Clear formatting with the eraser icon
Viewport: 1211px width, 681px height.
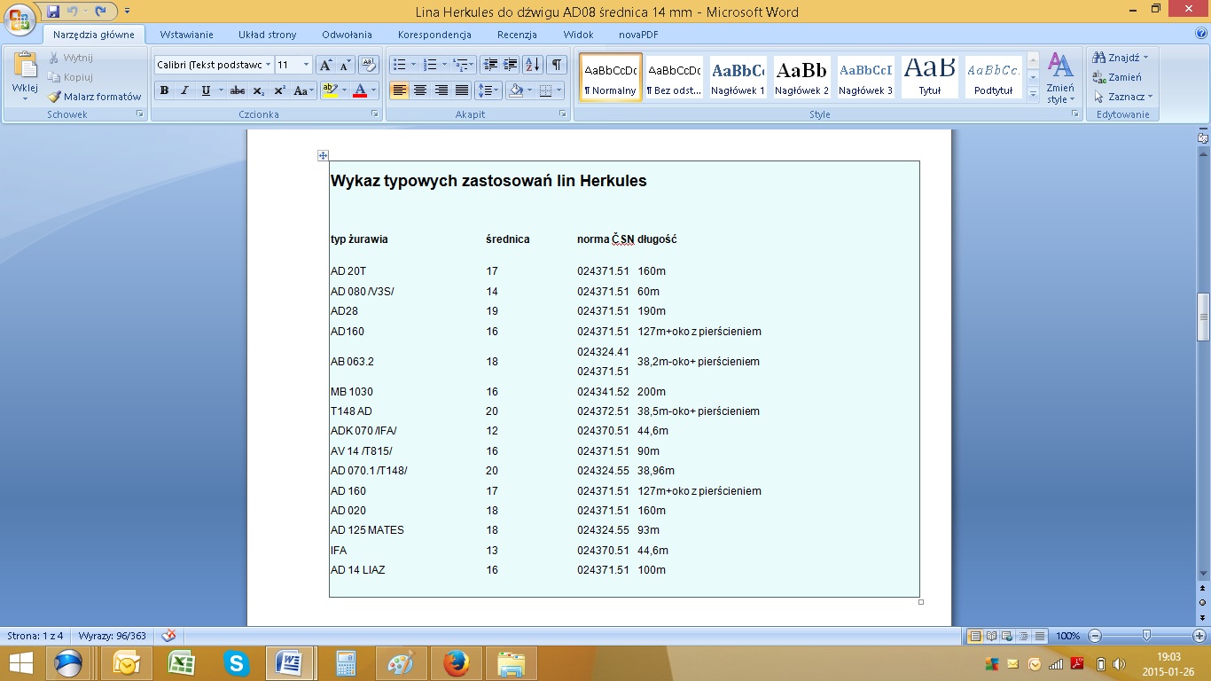[x=370, y=65]
